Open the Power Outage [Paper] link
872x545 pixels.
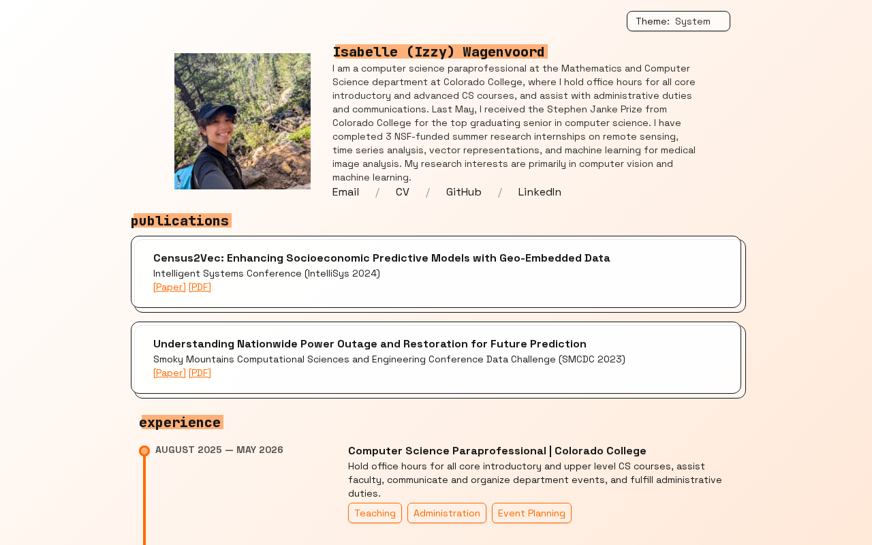170,373
